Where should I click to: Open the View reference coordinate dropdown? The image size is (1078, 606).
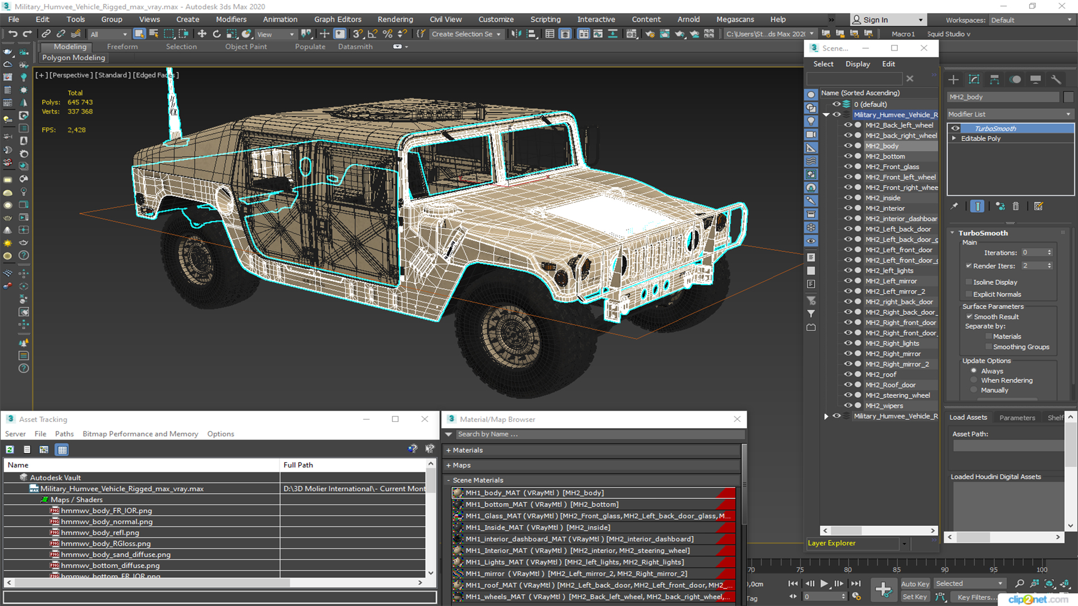[x=276, y=34]
